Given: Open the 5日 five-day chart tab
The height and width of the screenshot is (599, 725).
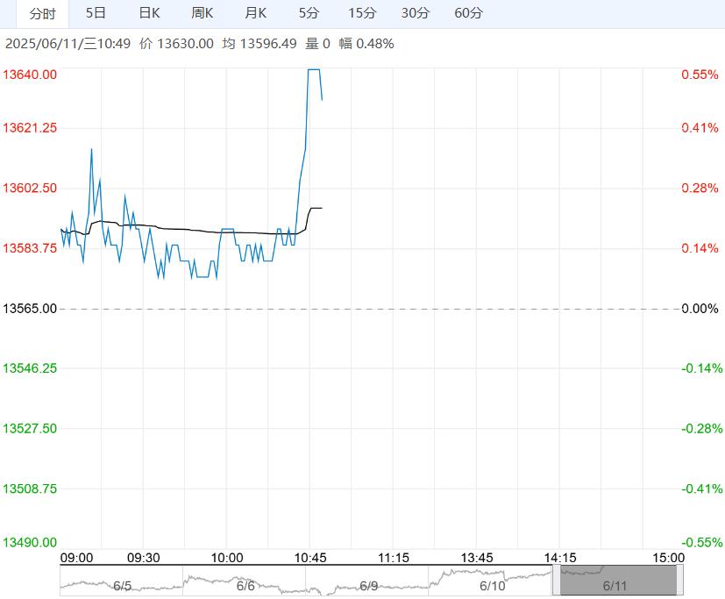Looking at the screenshot, I should pyautogui.click(x=96, y=13).
